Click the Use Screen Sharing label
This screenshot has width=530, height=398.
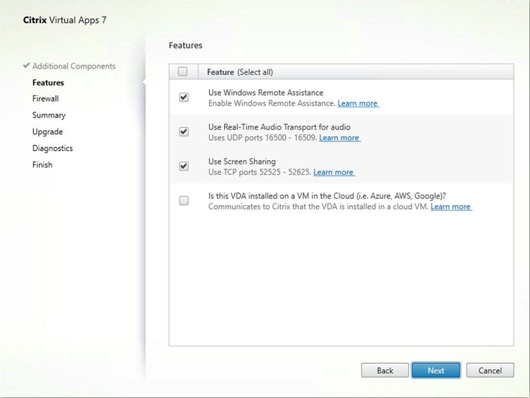[242, 162]
